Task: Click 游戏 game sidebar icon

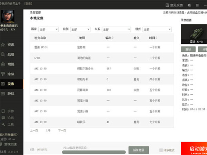Action: [3, 93]
